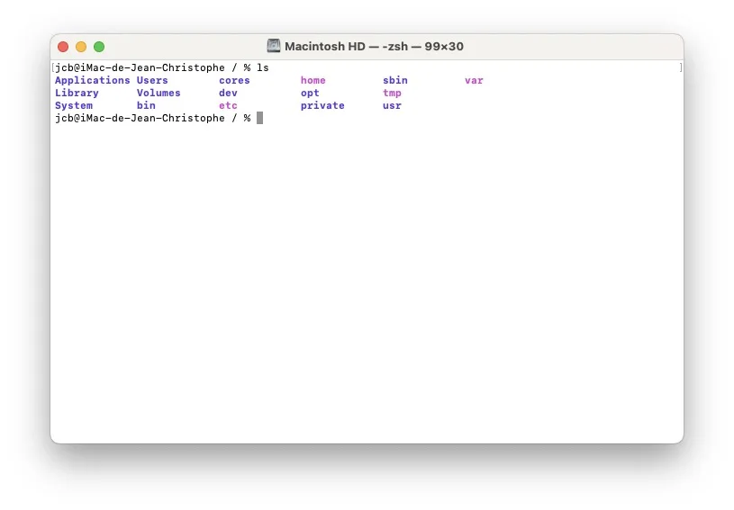The height and width of the screenshot is (510, 734).
Task: Click the green zoom window button
Action: click(x=99, y=47)
